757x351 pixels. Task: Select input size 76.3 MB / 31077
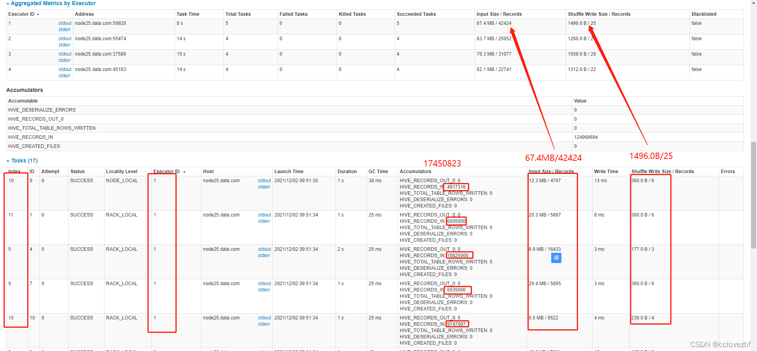coord(494,54)
